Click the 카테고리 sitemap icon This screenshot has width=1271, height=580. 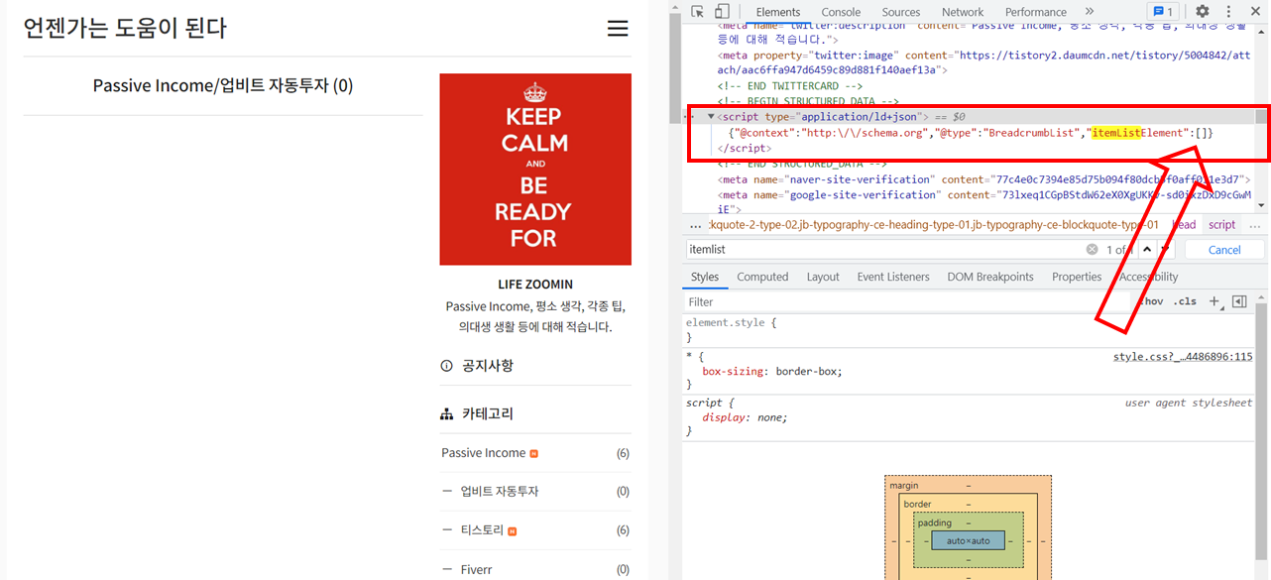[446, 414]
